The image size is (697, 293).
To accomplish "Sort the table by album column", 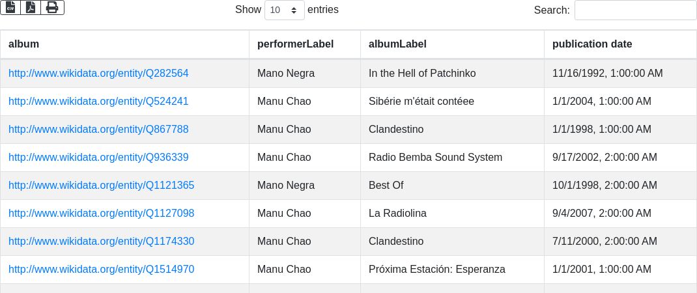I will coord(24,44).
